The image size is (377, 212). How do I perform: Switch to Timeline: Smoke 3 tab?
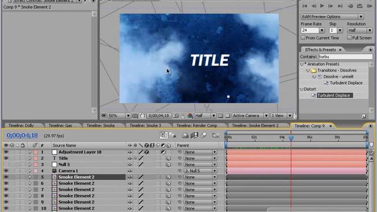tap(145, 125)
